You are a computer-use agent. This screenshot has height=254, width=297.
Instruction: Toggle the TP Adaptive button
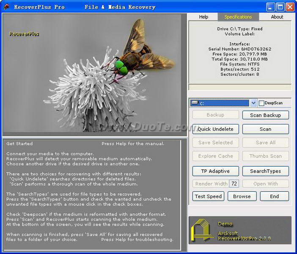coord(216,171)
